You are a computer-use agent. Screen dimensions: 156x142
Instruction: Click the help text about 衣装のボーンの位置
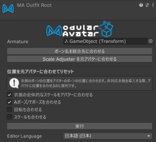(x=86, y=83)
